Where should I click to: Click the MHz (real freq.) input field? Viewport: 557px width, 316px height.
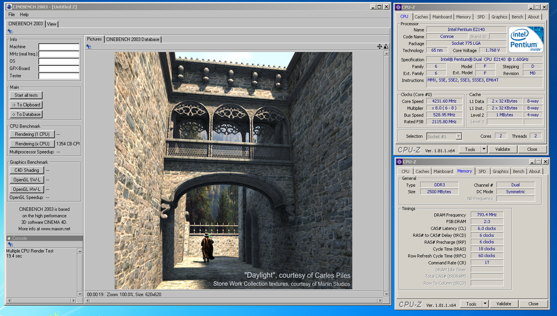click(x=59, y=54)
